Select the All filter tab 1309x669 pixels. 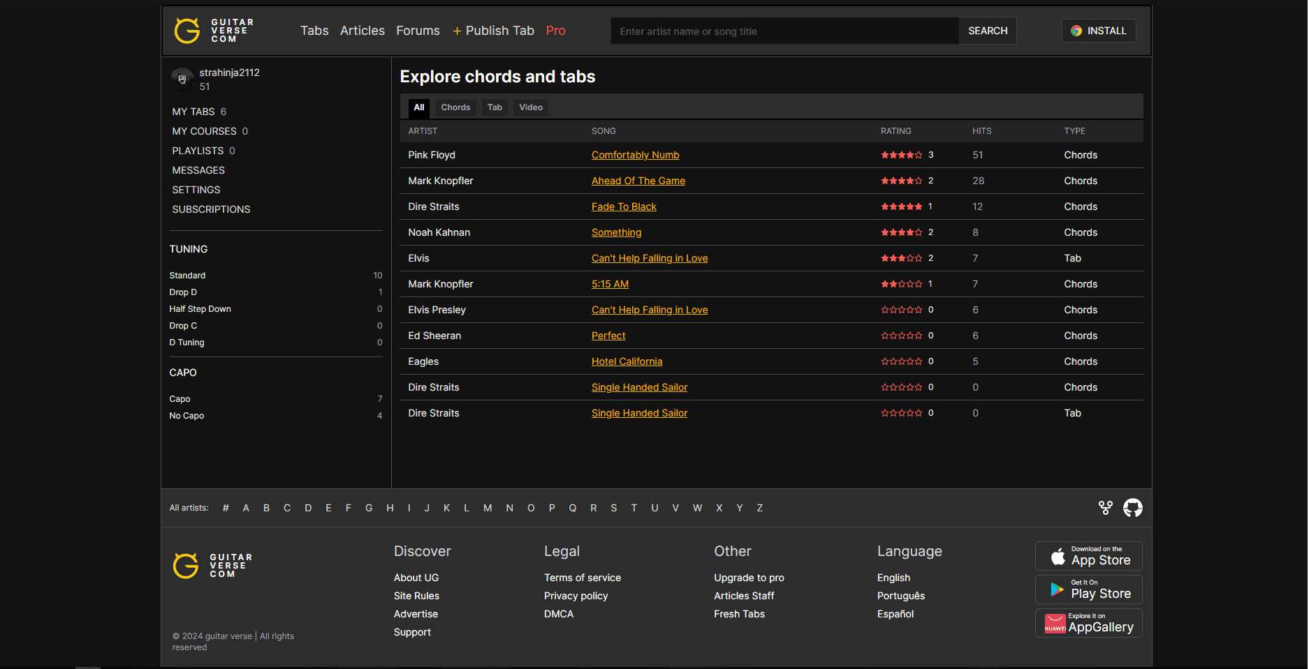pyautogui.click(x=419, y=107)
